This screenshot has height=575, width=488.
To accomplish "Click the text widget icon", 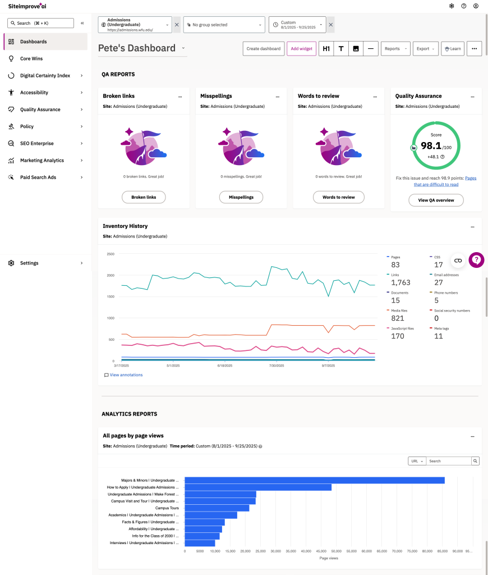I will tap(341, 49).
